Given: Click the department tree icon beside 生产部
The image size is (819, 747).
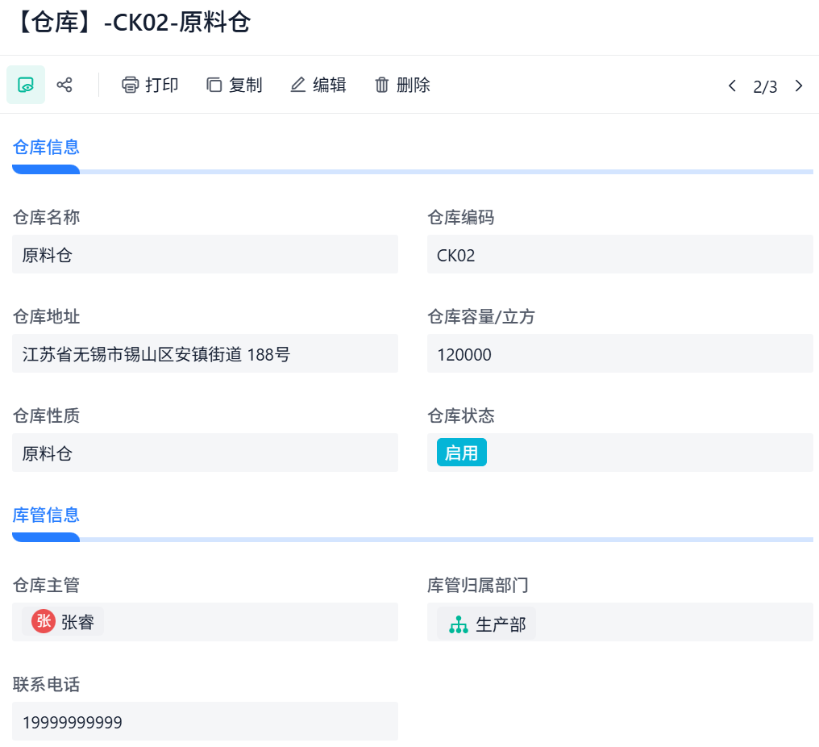Looking at the screenshot, I should click(459, 623).
